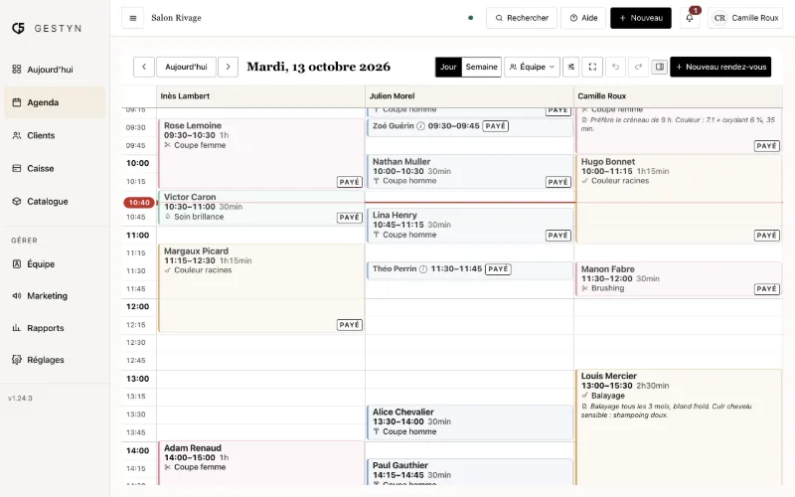Viewport: 795px width, 497px height.
Task: Click version label v1.24.0
Action: pyautogui.click(x=20, y=399)
